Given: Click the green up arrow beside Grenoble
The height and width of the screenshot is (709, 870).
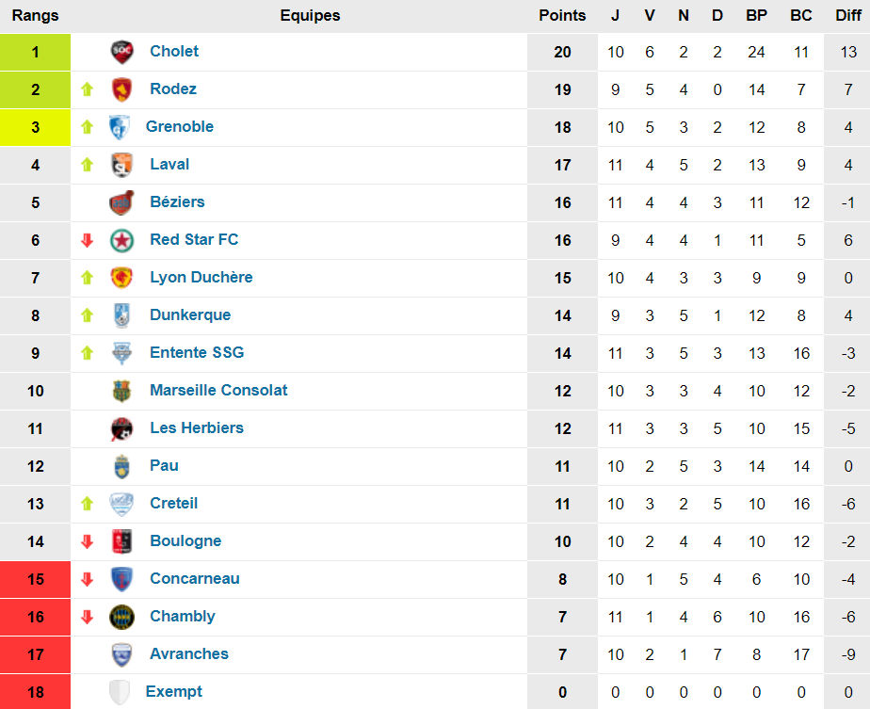Looking at the screenshot, I should pyautogui.click(x=88, y=127).
